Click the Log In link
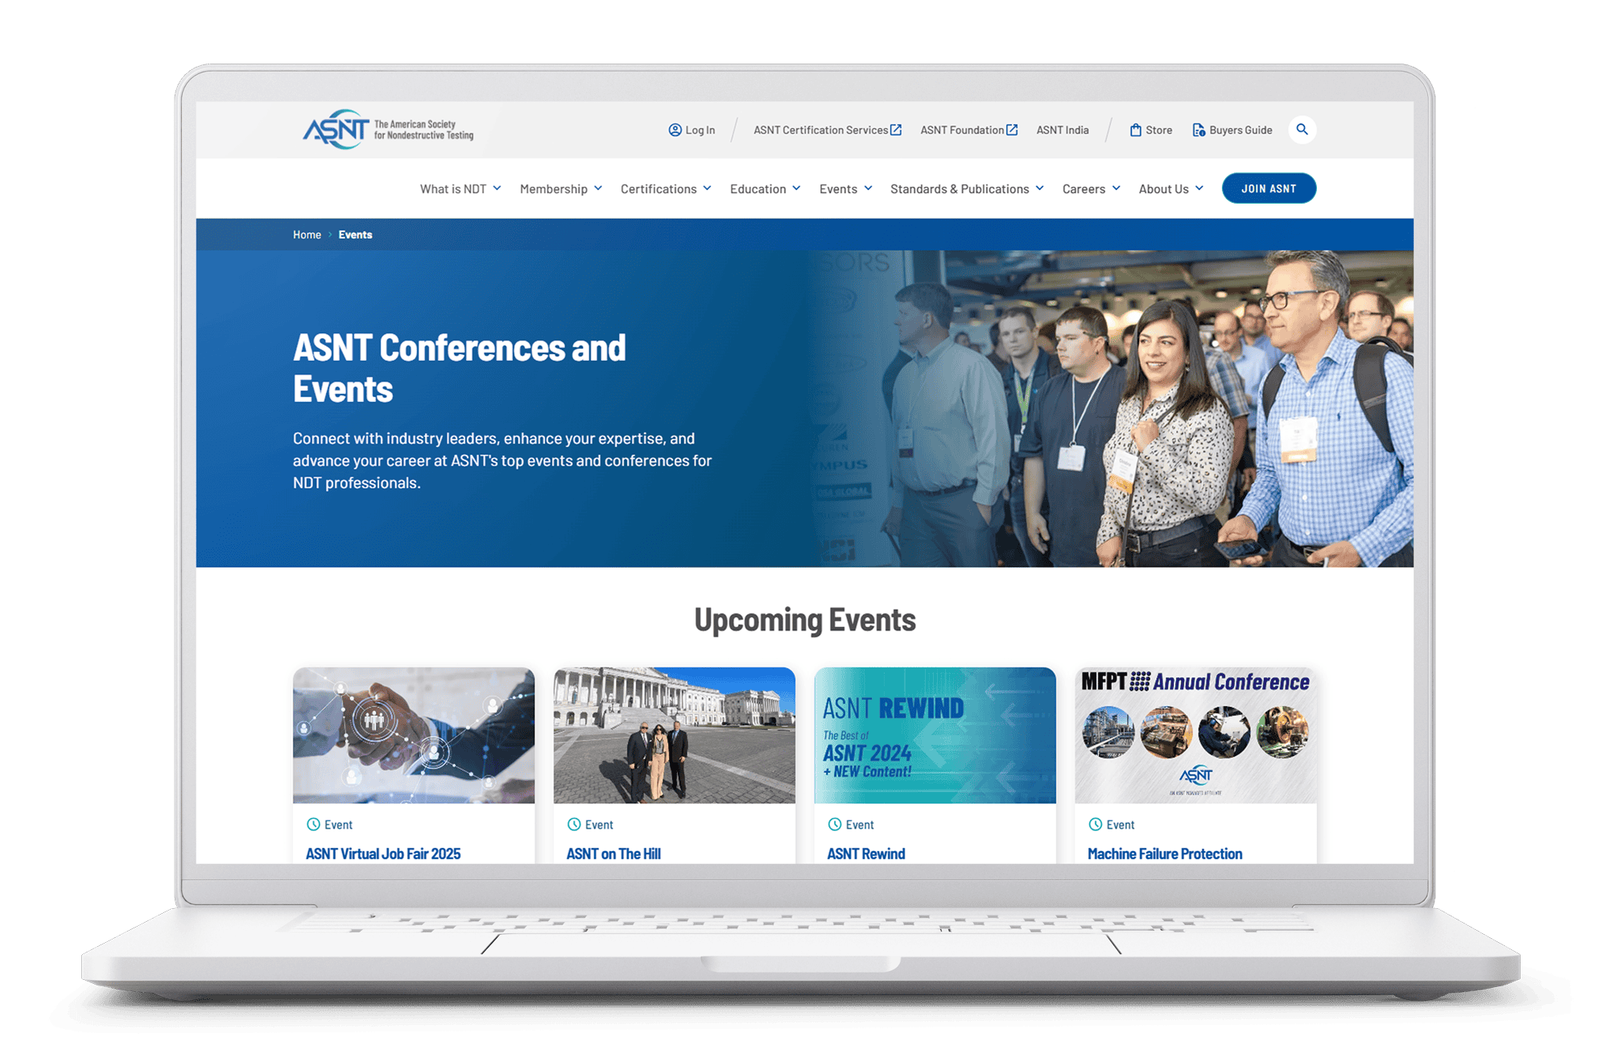 click(x=700, y=130)
